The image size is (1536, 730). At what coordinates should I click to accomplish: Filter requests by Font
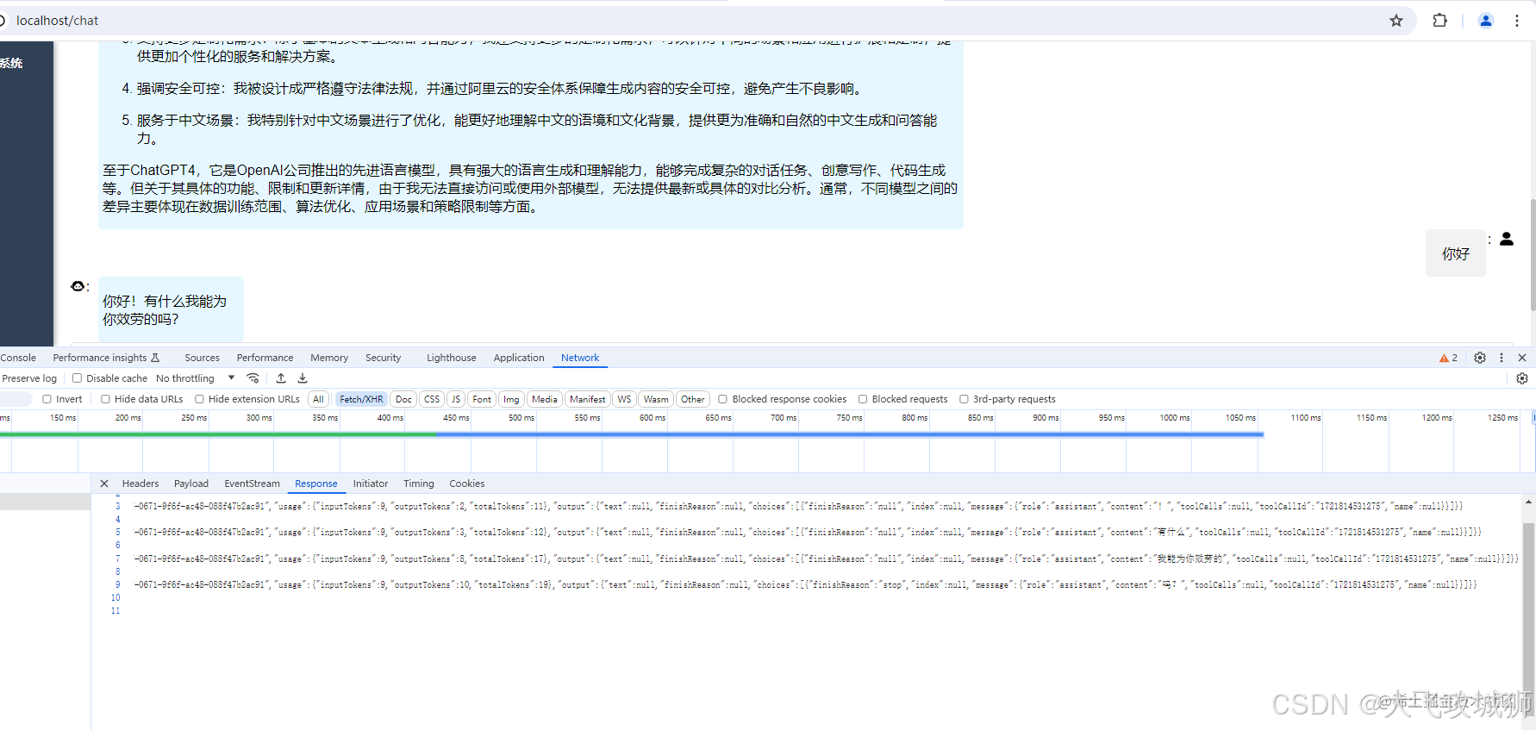482,399
